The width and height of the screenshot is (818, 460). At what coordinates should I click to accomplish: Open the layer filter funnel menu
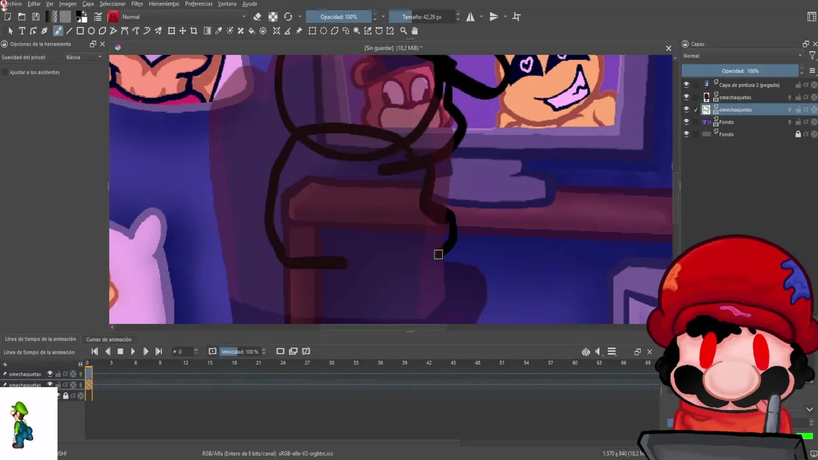coord(812,56)
